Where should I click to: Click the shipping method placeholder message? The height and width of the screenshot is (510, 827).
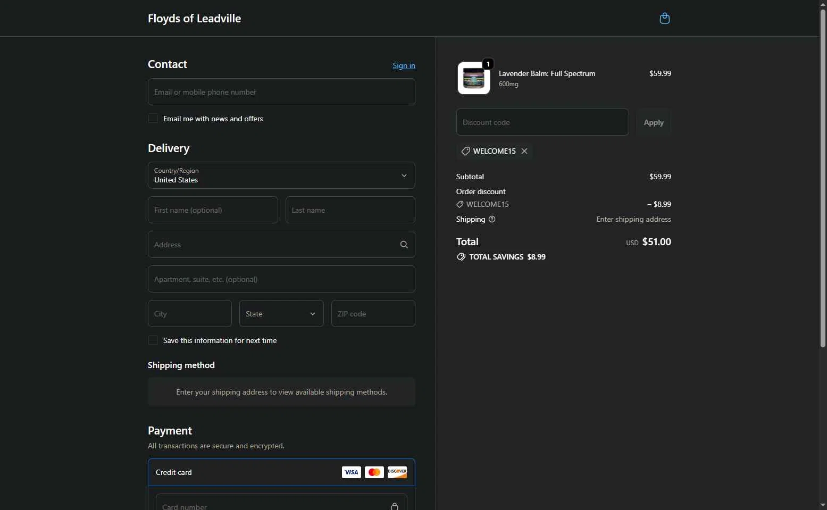281,392
